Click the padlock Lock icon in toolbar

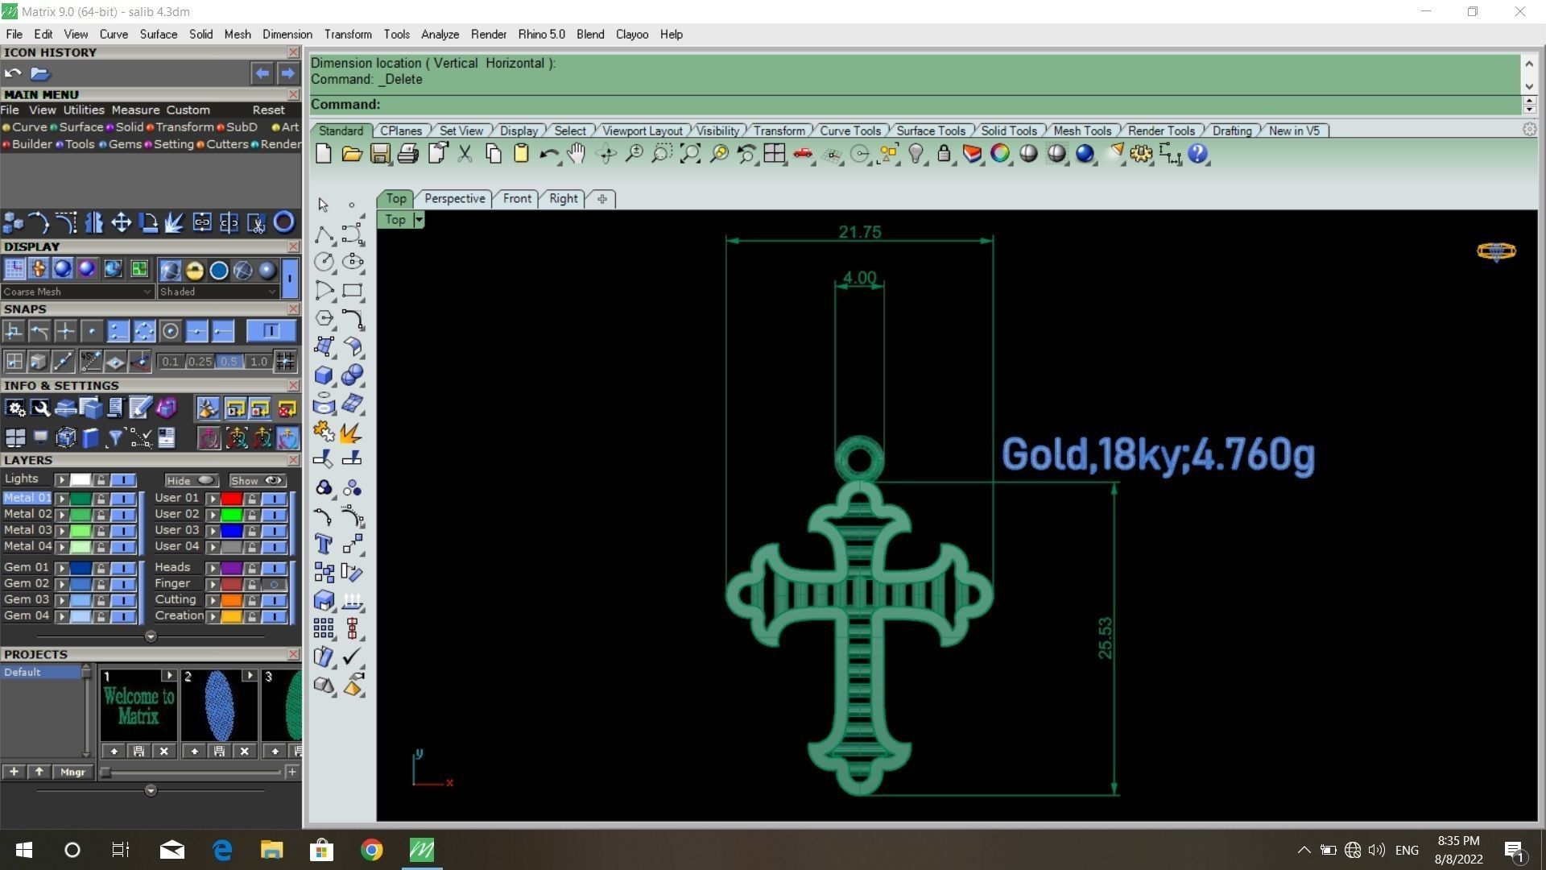944,153
